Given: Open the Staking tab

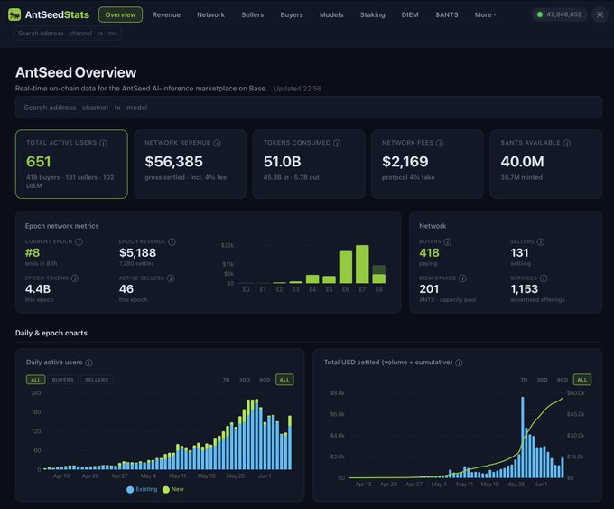Looking at the screenshot, I should point(372,14).
